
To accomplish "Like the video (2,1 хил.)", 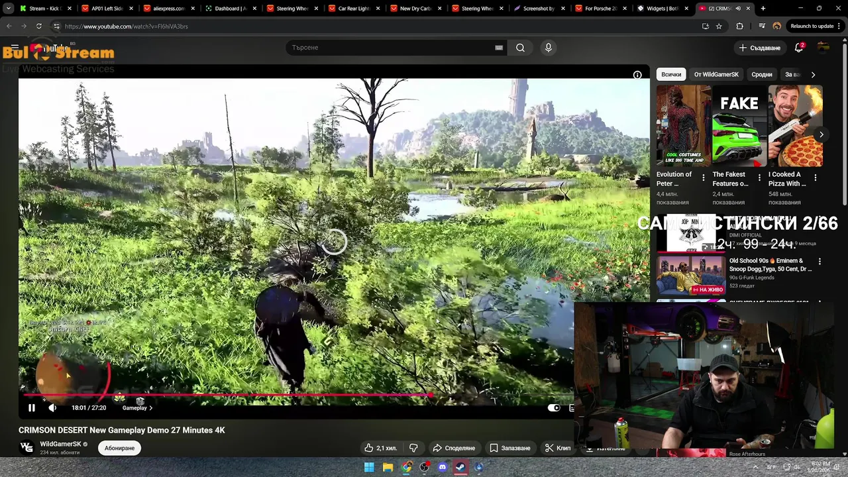I will [x=380, y=448].
